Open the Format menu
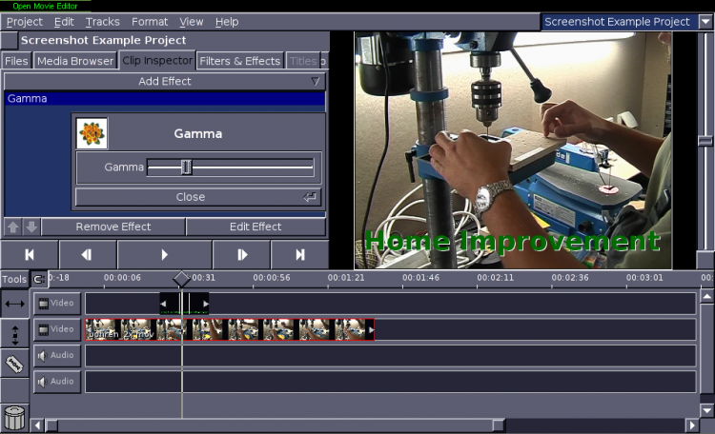The width and height of the screenshot is (715, 434). pyautogui.click(x=150, y=21)
